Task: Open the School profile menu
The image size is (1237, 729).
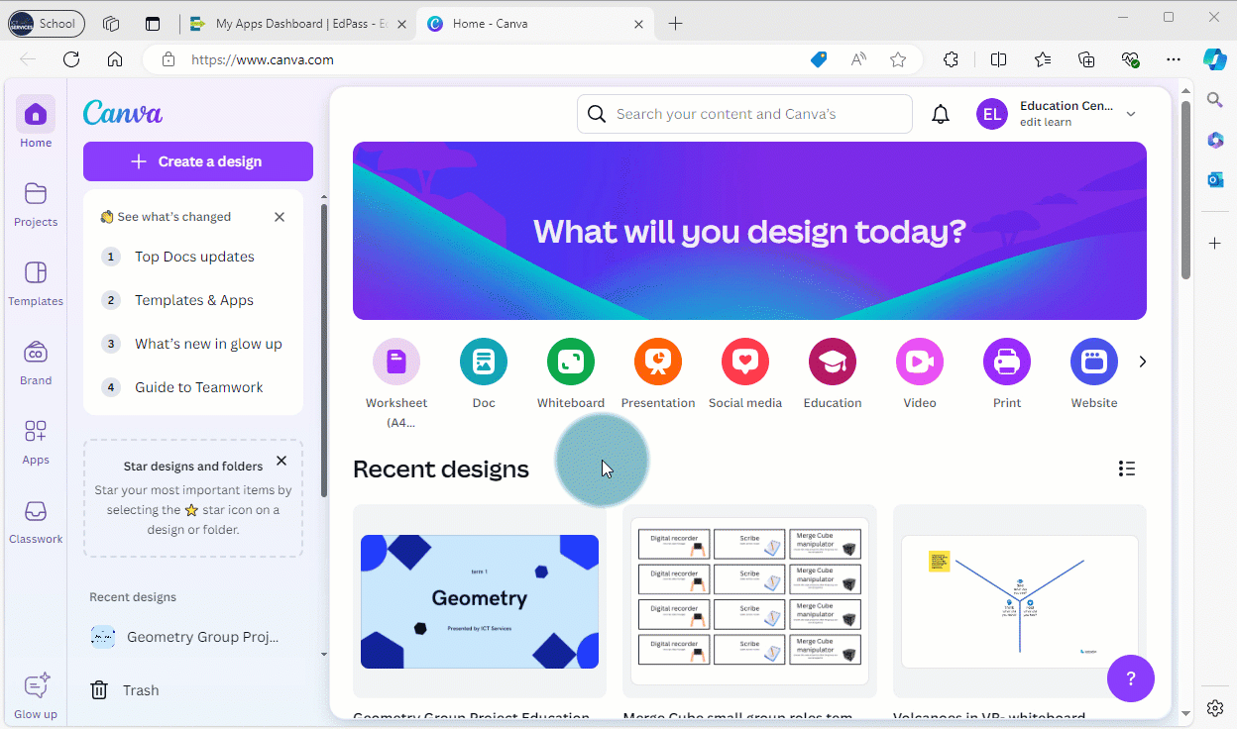Action: (47, 23)
